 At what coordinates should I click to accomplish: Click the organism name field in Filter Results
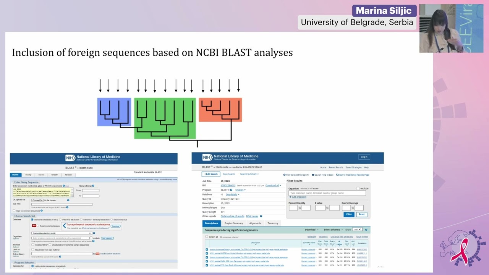327,193
